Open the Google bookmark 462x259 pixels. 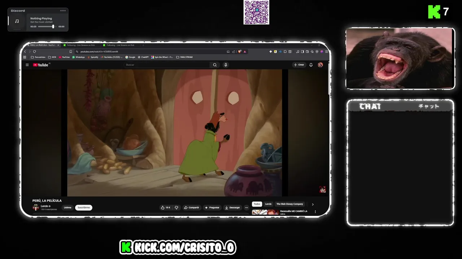[x=130, y=57]
